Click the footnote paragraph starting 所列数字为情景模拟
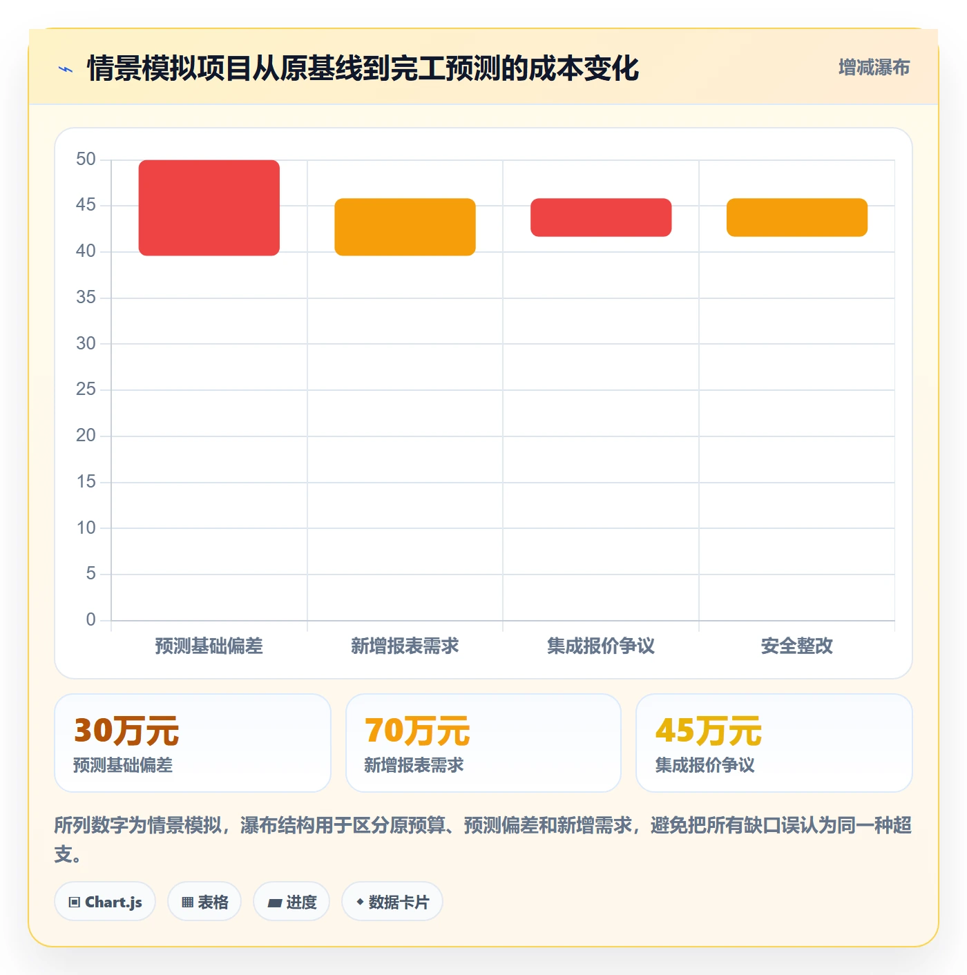Viewport: 967px width, 975px height. (483, 840)
